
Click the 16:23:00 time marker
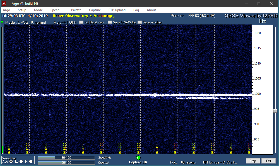click(x=138, y=148)
